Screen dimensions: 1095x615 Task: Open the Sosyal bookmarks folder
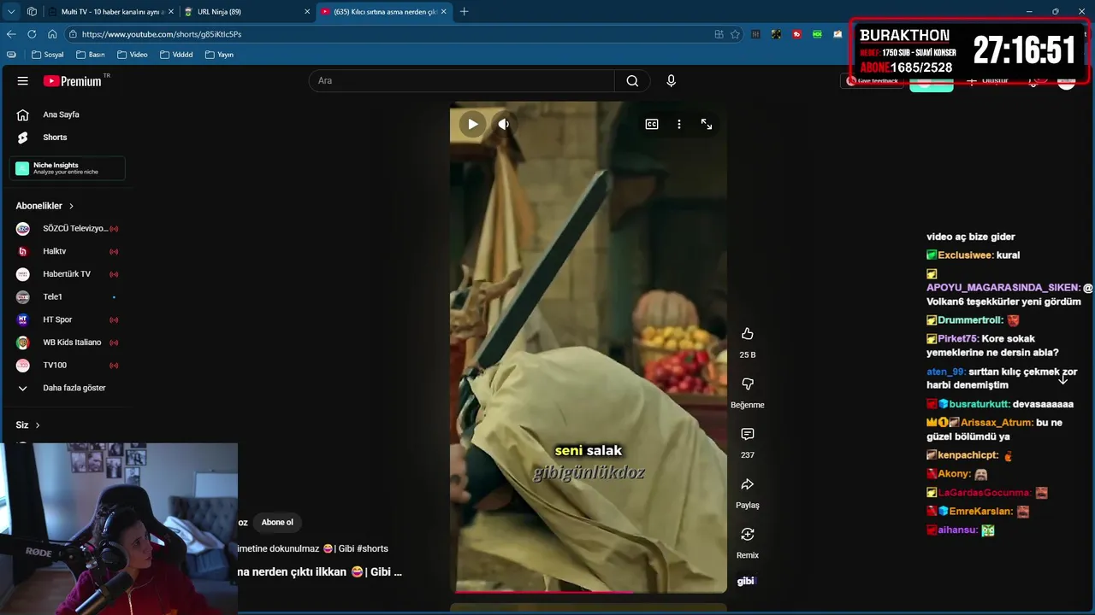click(48, 55)
